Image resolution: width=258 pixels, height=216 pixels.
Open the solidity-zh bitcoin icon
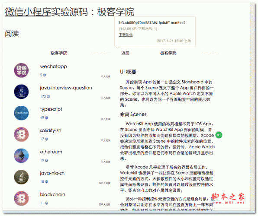tap(21, 134)
